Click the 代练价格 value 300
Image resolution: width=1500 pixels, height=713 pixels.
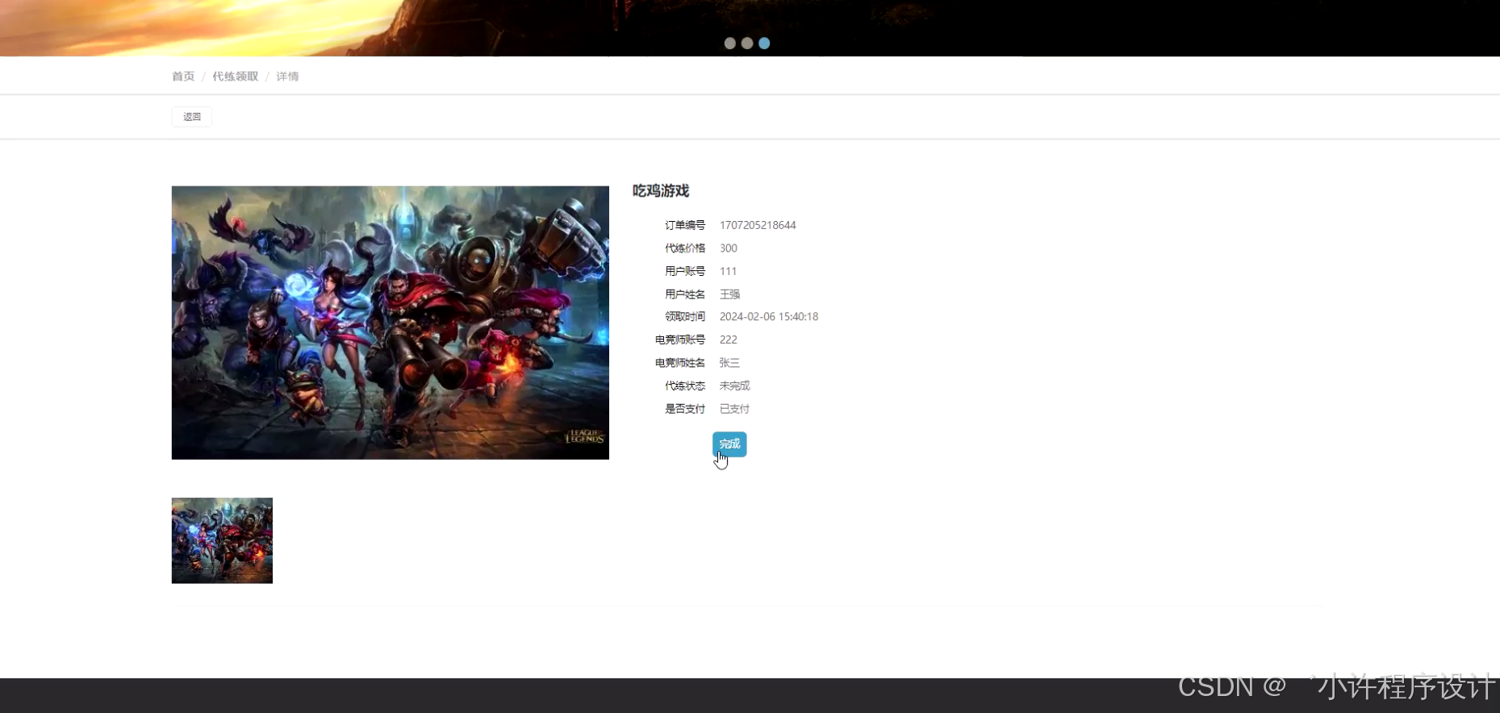(x=729, y=248)
